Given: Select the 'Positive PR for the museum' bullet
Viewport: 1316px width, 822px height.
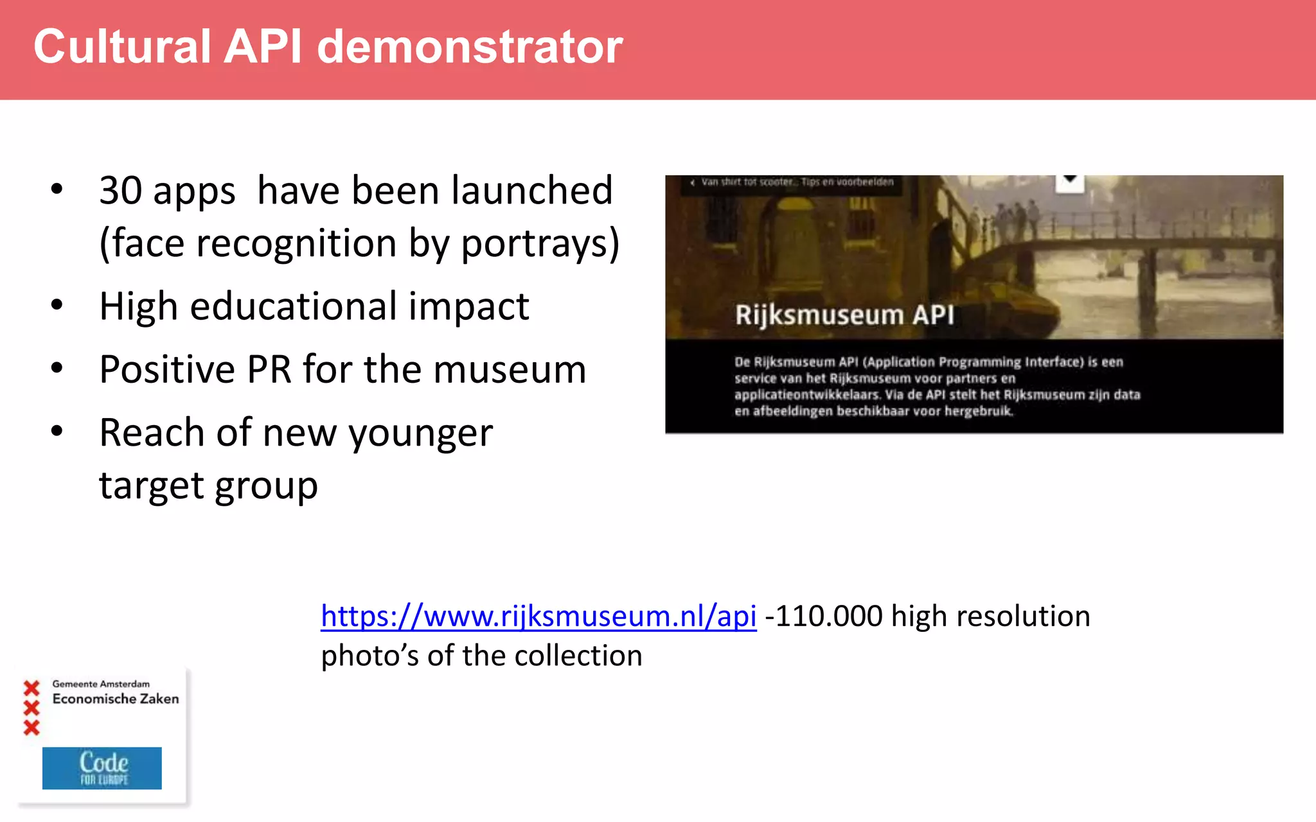Looking at the screenshot, I should point(342,369).
